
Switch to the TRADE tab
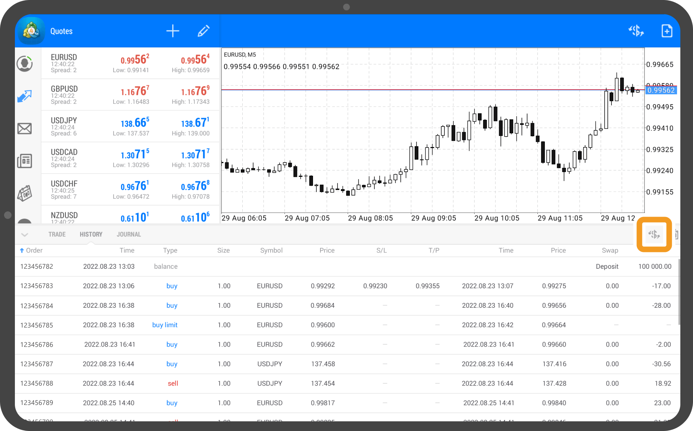pos(57,234)
